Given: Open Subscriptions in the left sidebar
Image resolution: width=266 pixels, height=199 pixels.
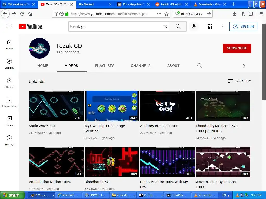Looking at the screenshot, I should [x=9, y=102].
